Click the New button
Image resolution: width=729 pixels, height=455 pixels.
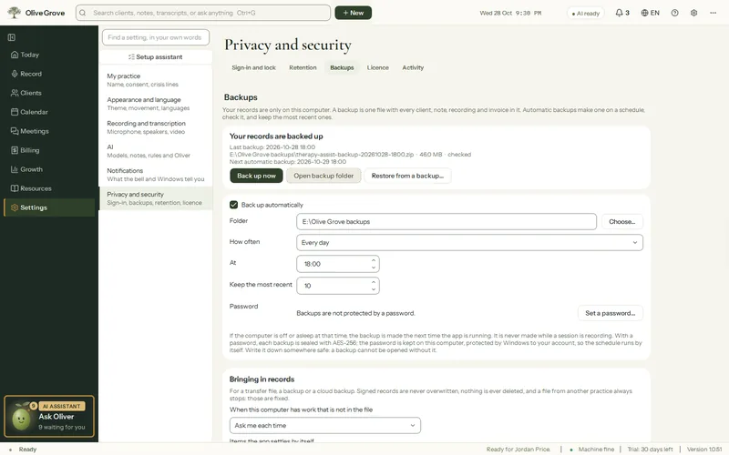[353, 13]
